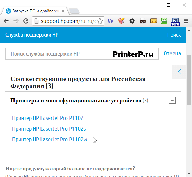Click Поиск in the blue header
The width and height of the screenshot is (192, 177).
pos(174,35)
